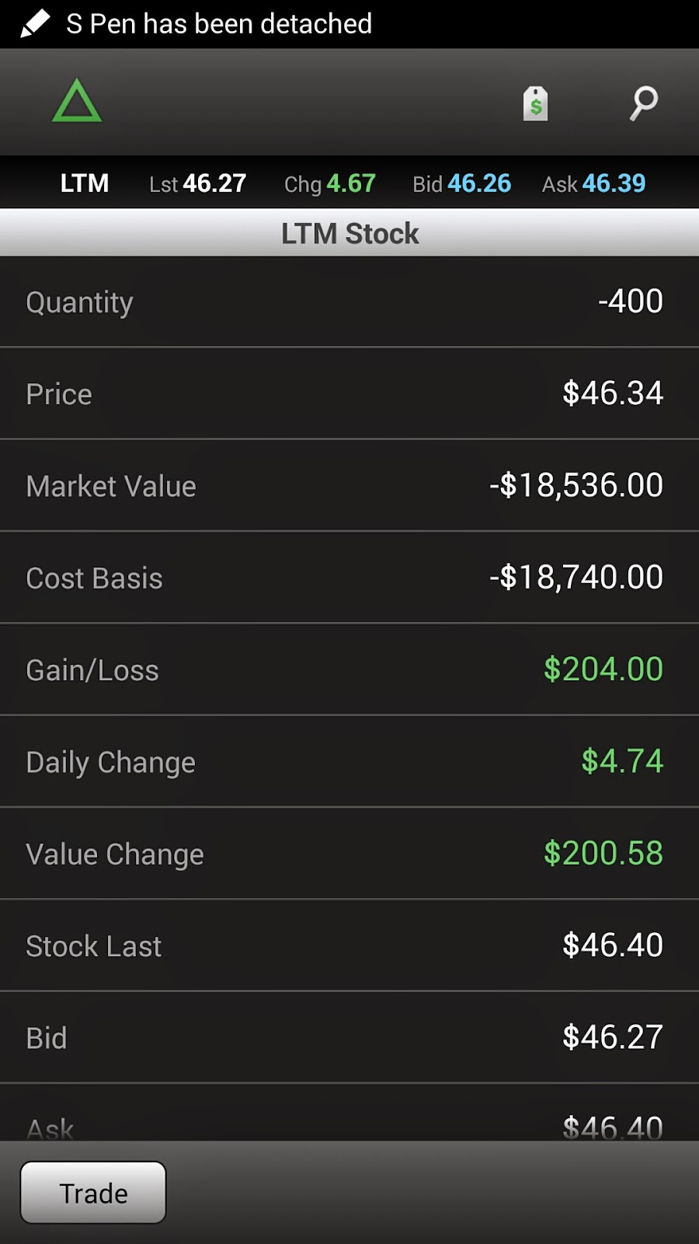
Task: Select the Stock Last row
Action: 349,945
